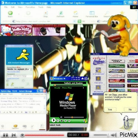Click the Search magnifier in the IE toolbar

(107, 13)
